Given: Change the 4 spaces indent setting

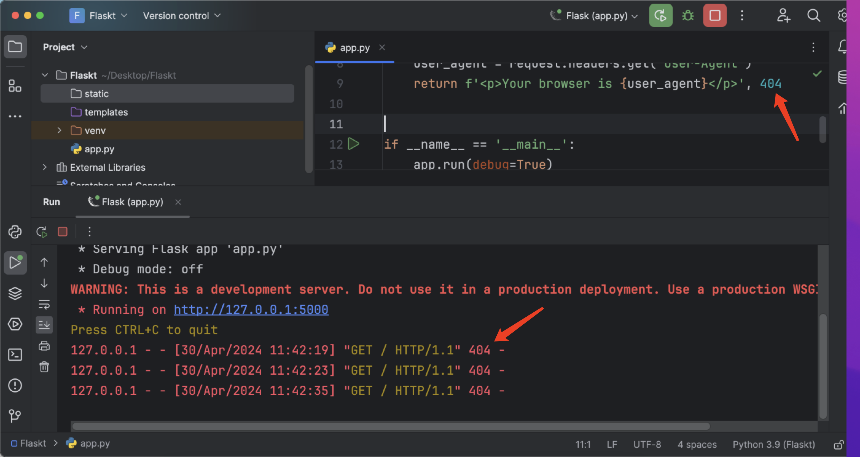Looking at the screenshot, I should pyautogui.click(x=697, y=444).
